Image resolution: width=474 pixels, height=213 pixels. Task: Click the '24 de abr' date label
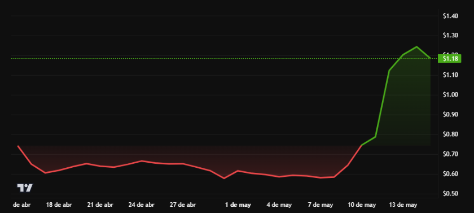tap(141, 205)
